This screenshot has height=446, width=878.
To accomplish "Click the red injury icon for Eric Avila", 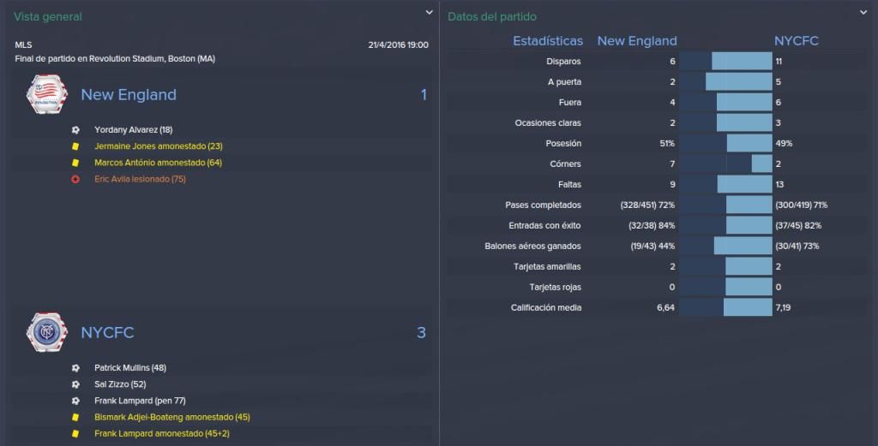I will coord(75,180).
